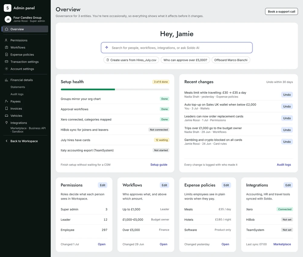Click the Integrations plug icon in sidebar
The width and height of the screenshot is (303, 257).
click(x=6, y=123)
